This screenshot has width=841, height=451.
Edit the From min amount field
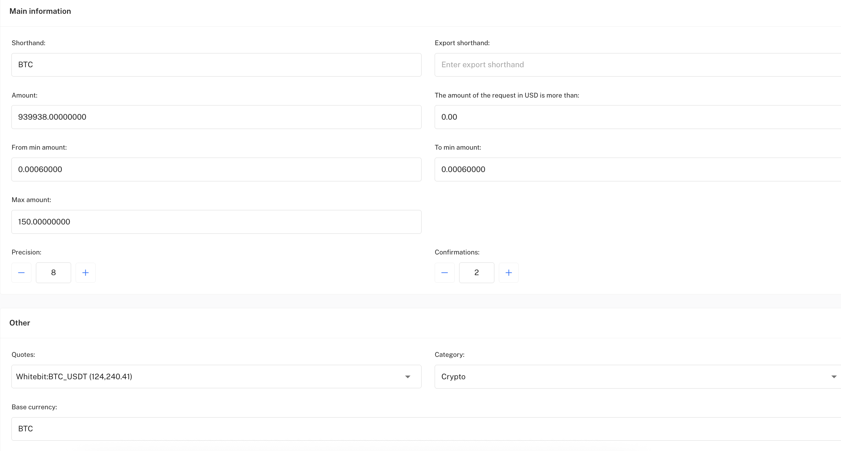coord(216,170)
